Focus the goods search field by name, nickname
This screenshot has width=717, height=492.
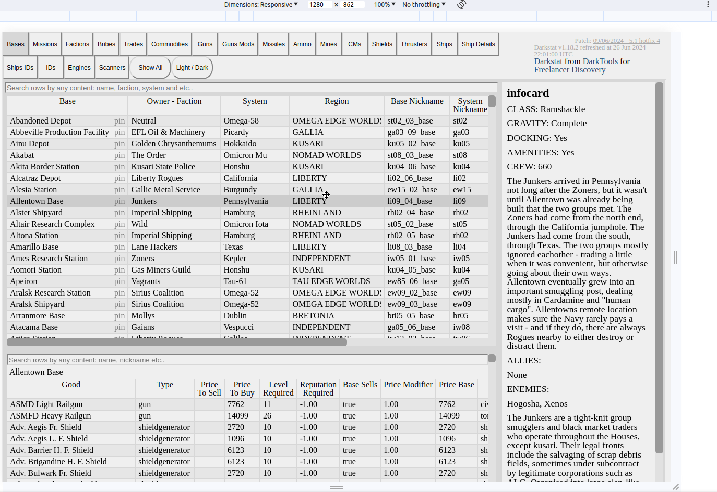click(x=247, y=360)
